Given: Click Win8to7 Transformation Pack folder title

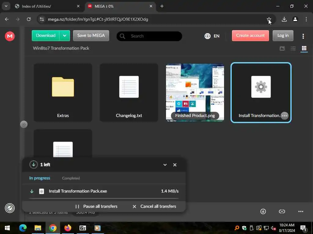Looking at the screenshot, I should [61, 48].
